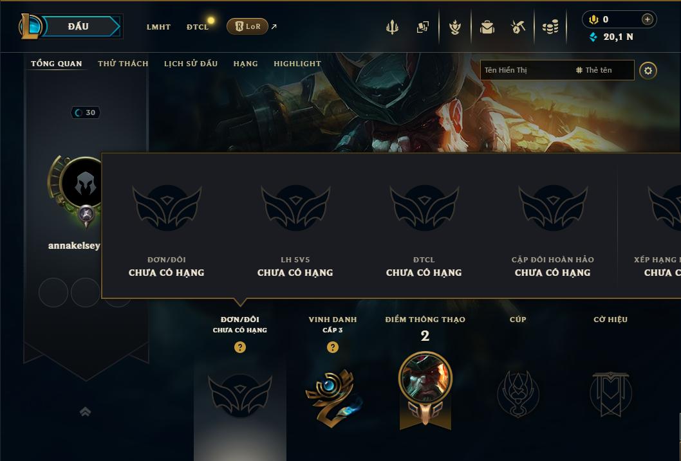Screen dimensions: 681x461
Task: Click the profile settings gear icon
Action: pyautogui.click(x=648, y=71)
